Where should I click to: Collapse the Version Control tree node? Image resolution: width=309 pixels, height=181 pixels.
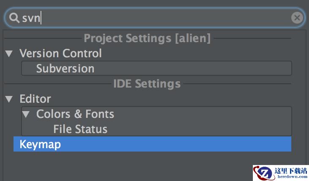[x=9, y=53]
